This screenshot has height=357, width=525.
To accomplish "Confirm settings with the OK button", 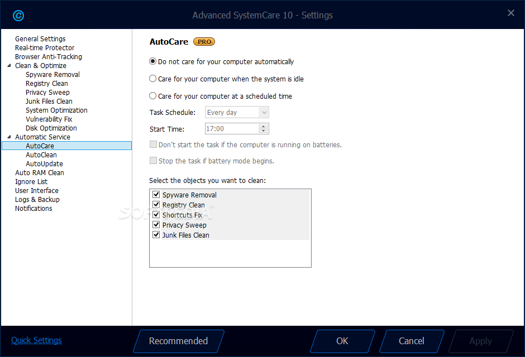I will pos(342,341).
